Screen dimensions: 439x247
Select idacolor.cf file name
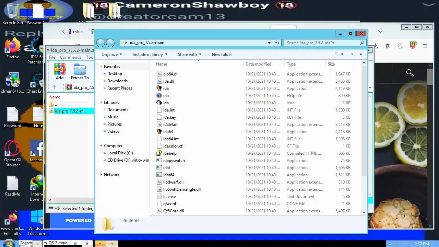(173, 146)
